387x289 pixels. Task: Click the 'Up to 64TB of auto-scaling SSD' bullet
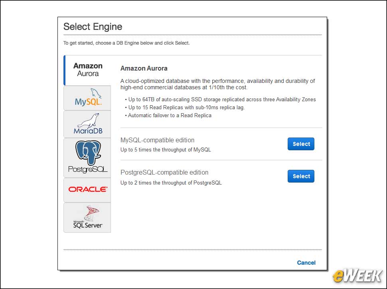click(x=220, y=99)
